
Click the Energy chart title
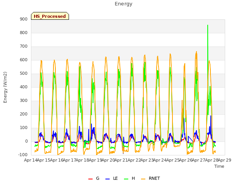(124, 4)
